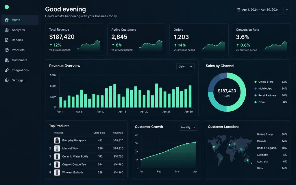Click the Reports document icon

[x=7, y=40]
